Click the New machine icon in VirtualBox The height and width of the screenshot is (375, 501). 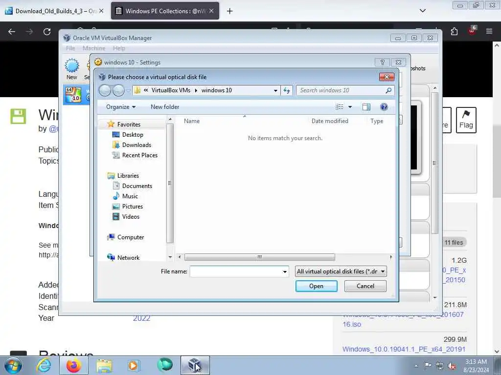click(x=72, y=69)
